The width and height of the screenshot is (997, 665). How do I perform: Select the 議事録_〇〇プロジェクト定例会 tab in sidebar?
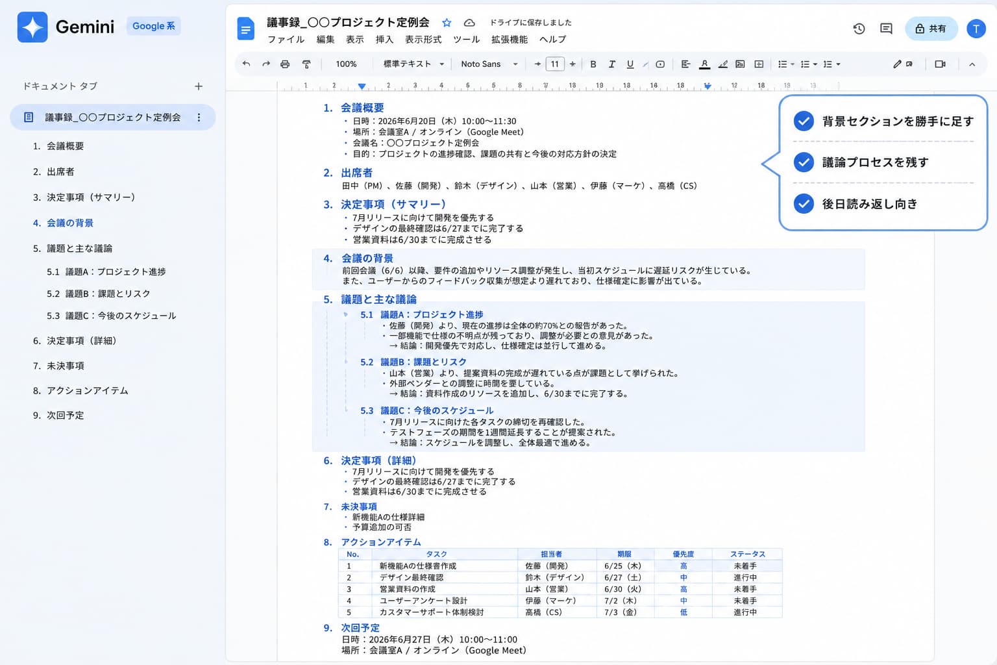click(x=112, y=118)
